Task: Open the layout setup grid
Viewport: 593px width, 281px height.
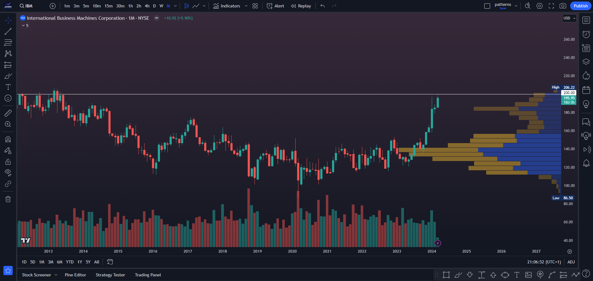Action: [x=255, y=6]
